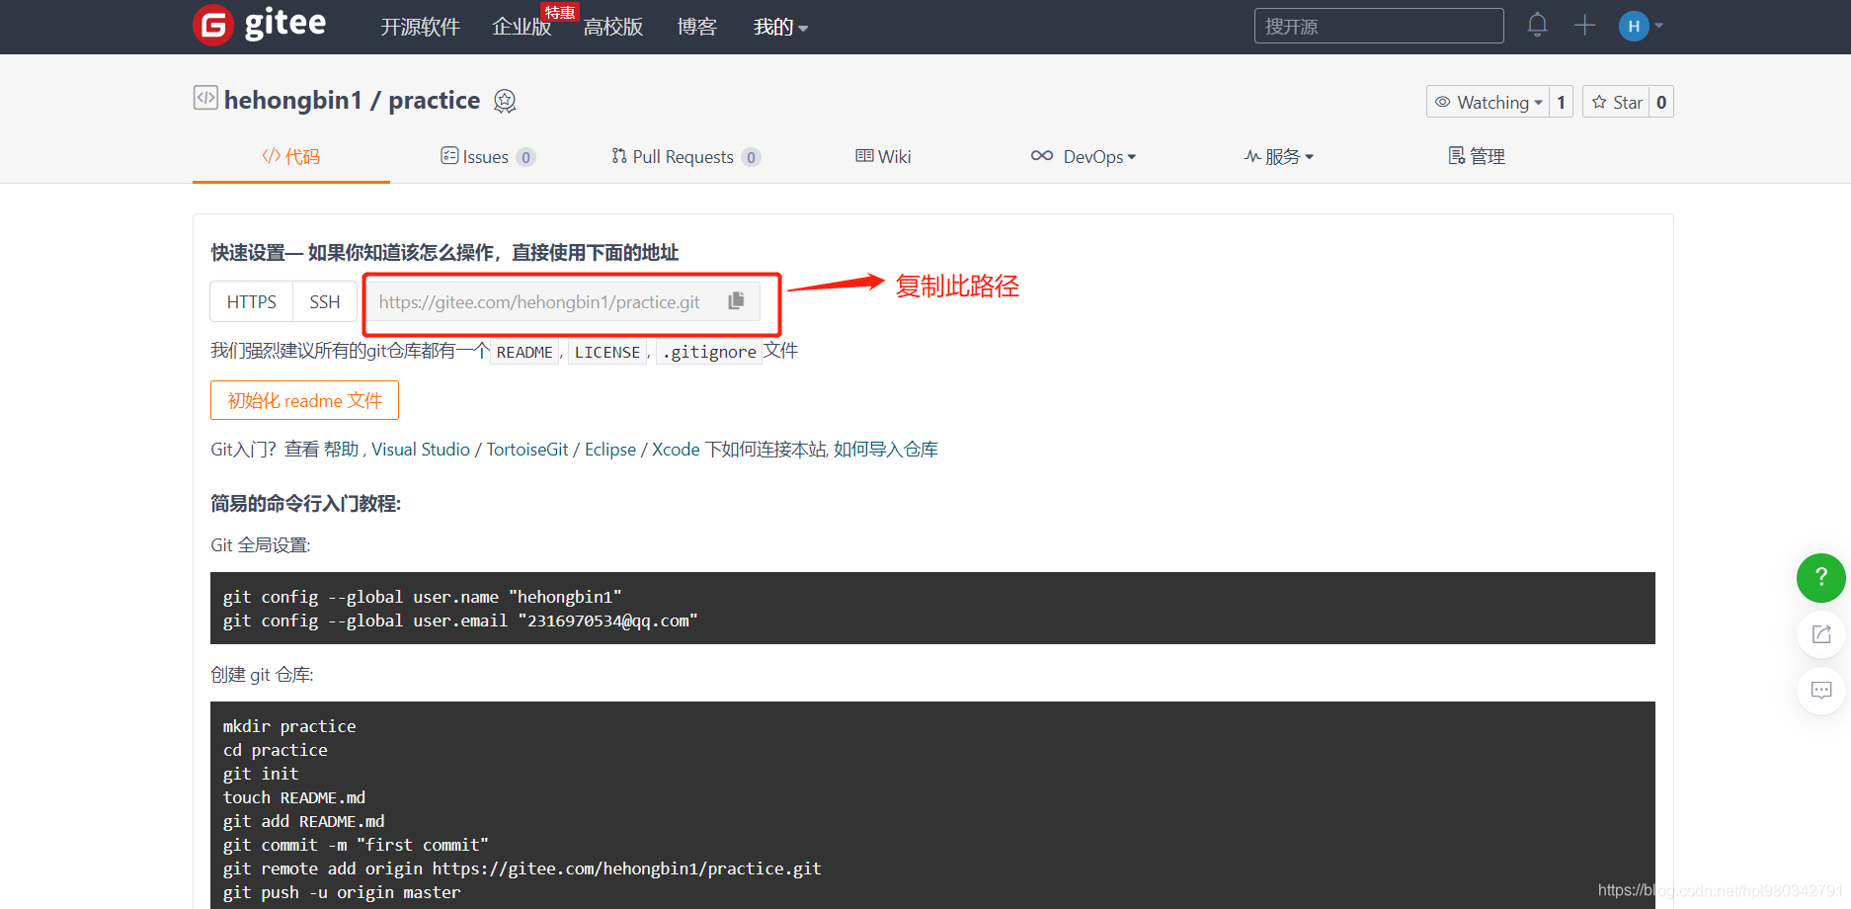Open the user avatar H menu

point(1634,26)
